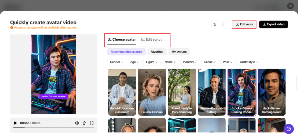Click the Export video button

pos(273,24)
